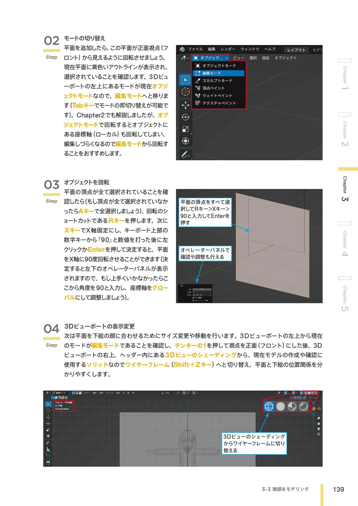The height and width of the screenshot is (506, 358).
Task: Click the '10 Centimeters' viewport text
Action: tap(62, 409)
